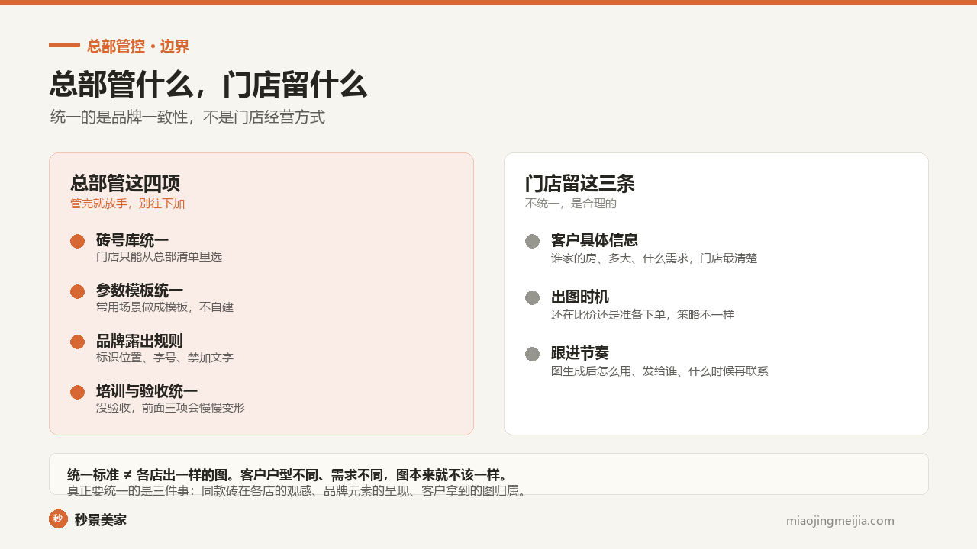Click the description 门店只能从总部清单里选
The image size is (977, 549).
(159, 257)
